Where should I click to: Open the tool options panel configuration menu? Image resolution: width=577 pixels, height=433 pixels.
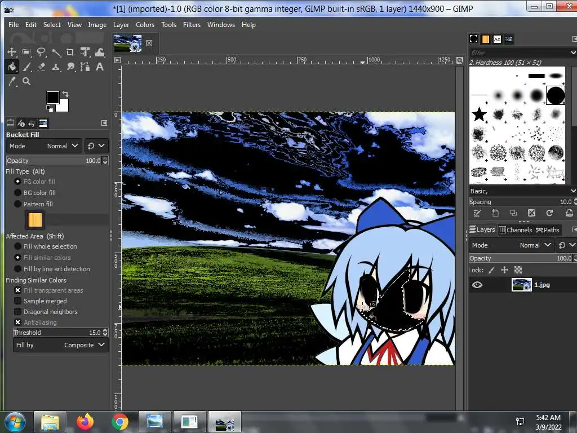104,123
